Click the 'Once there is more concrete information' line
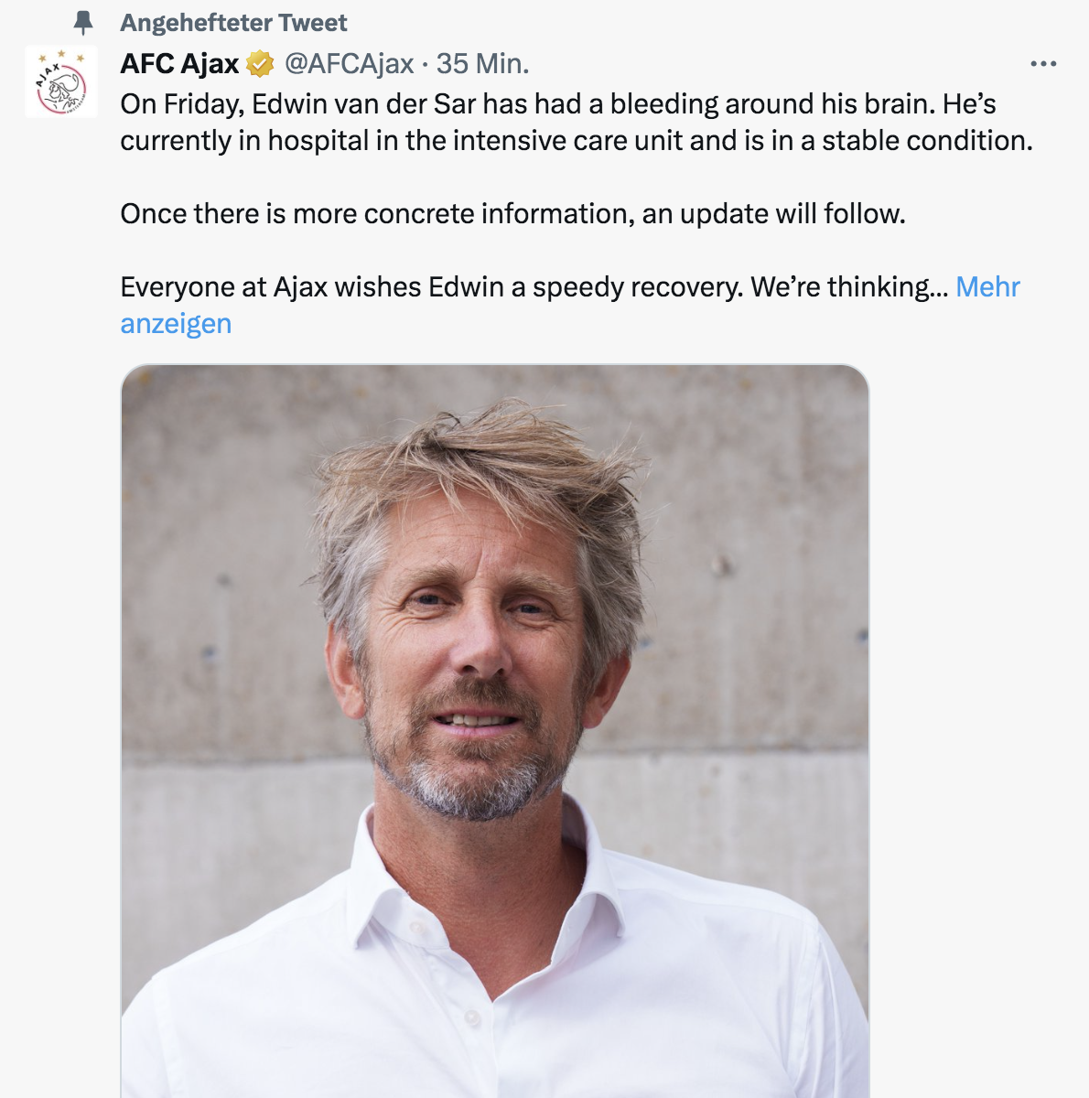Viewport: 1089px width, 1098px height. (512, 214)
